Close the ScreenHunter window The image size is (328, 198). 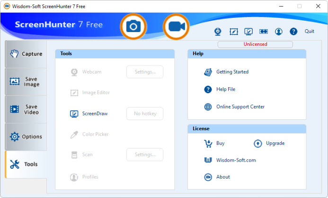tap(318, 6)
